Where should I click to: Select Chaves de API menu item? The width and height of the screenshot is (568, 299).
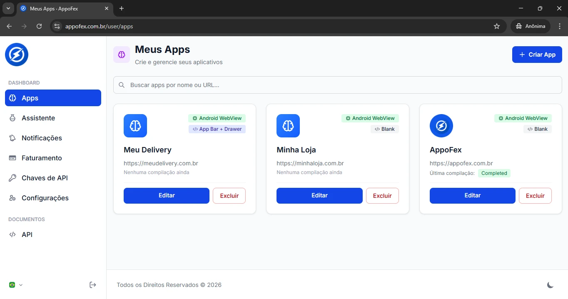45,178
